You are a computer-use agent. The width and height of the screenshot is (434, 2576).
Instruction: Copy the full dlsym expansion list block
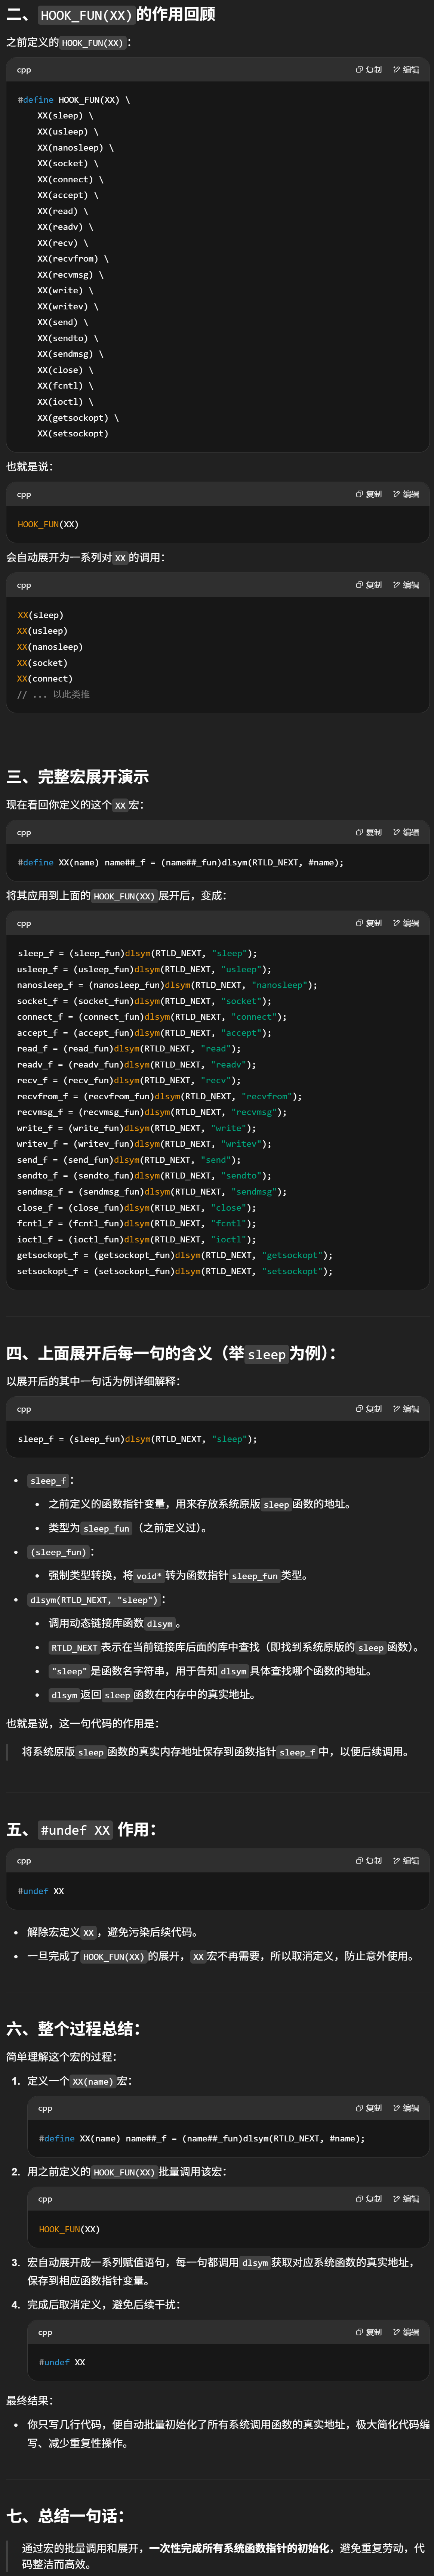click(369, 923)
